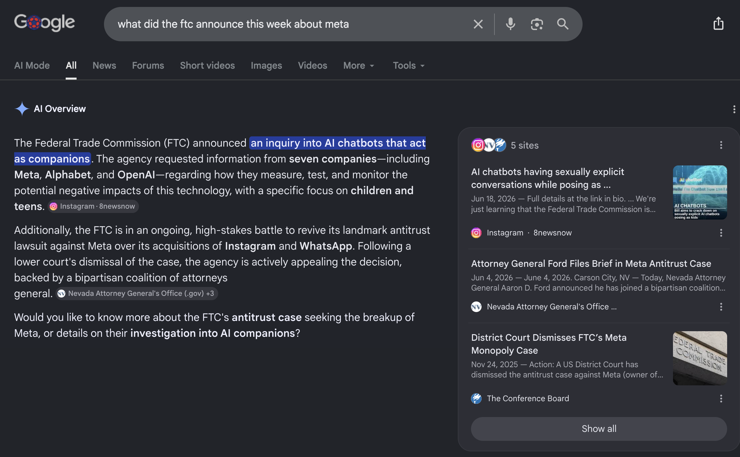Submit search with the magnifier icon
Viewport: 740px width, 457px height.
563,24
